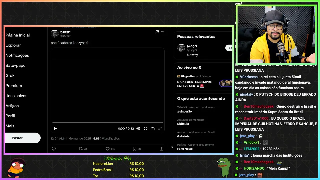The width and height of the screenshot is (320, 180).
Task: Open avatar in Pessoas relevantes panel
Action: point(181,48)
